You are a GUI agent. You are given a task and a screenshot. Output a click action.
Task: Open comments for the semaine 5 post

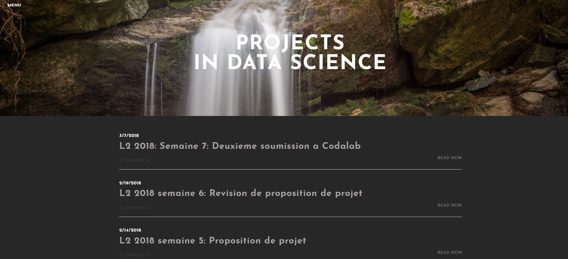coord(134,255)
